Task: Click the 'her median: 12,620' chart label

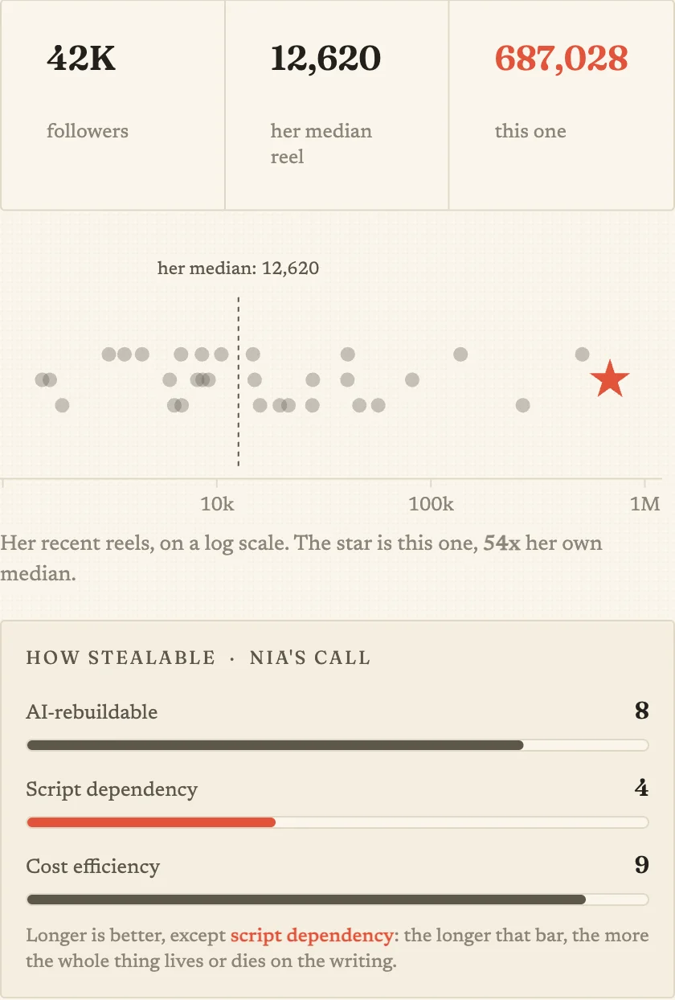Action: coord(238,268)
